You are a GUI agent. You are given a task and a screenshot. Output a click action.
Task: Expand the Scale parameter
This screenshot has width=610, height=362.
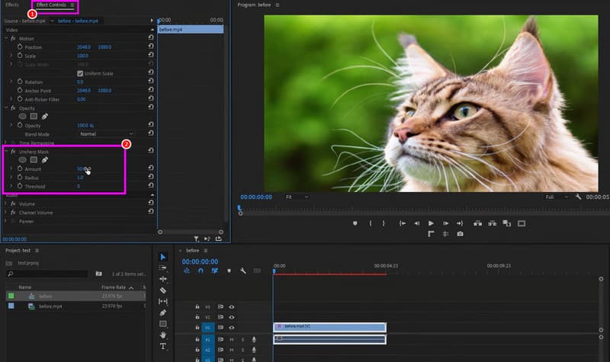pos(11,56)
